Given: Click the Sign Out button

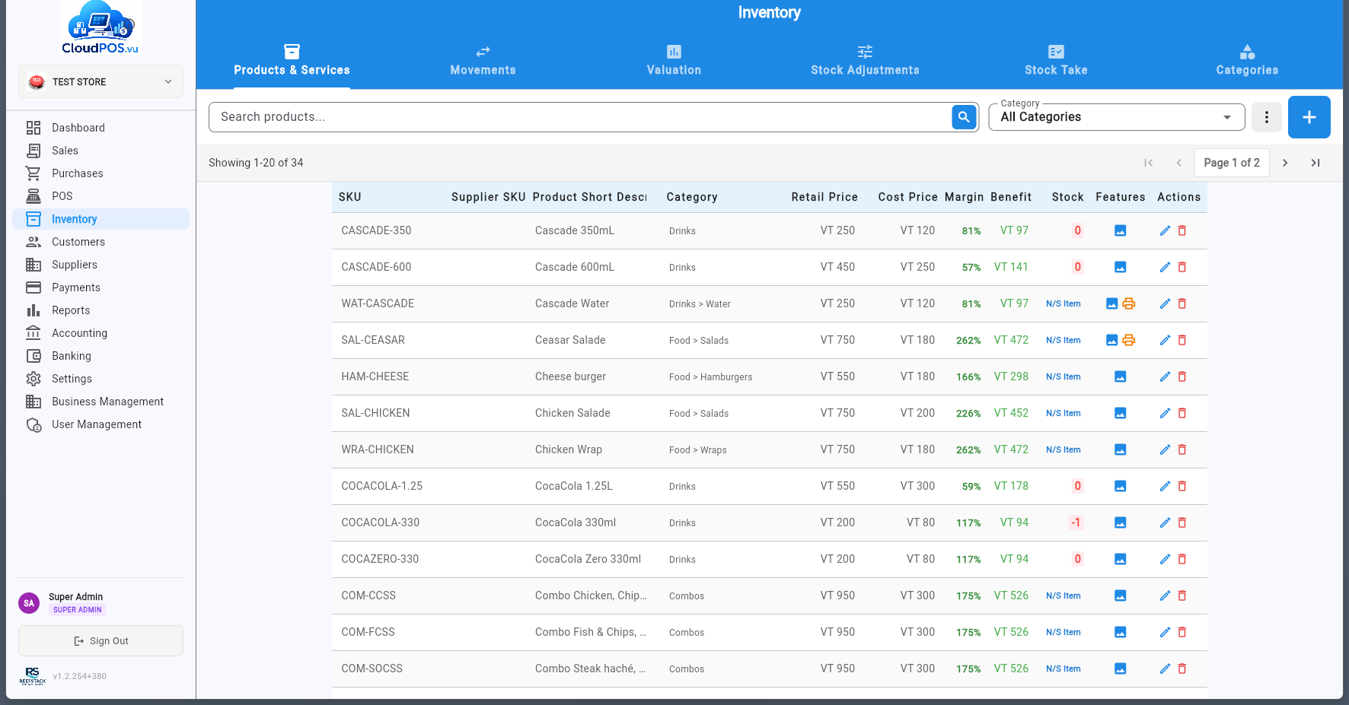Looking at the screenshot, I should click(x=100, y=641).
